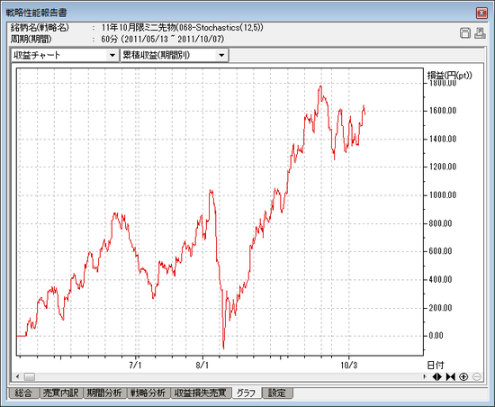
Task: Open the 累積収益(期間別) dropdown
Action: click(x=221, y=55)
